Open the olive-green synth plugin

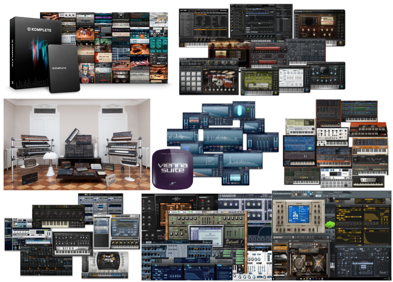click(260, 82)
